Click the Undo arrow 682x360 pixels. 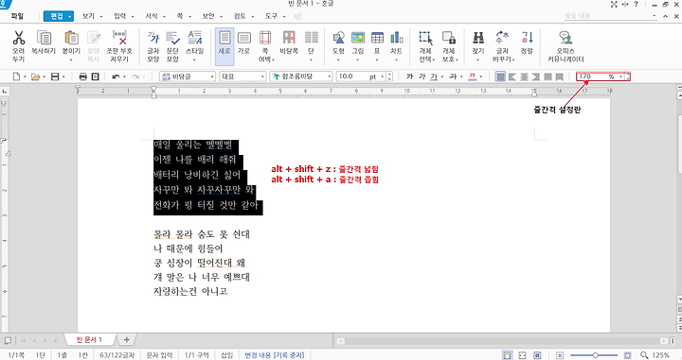(x=116, y=77)
